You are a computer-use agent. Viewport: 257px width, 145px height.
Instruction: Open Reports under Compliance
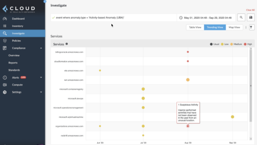click(13, 63)
